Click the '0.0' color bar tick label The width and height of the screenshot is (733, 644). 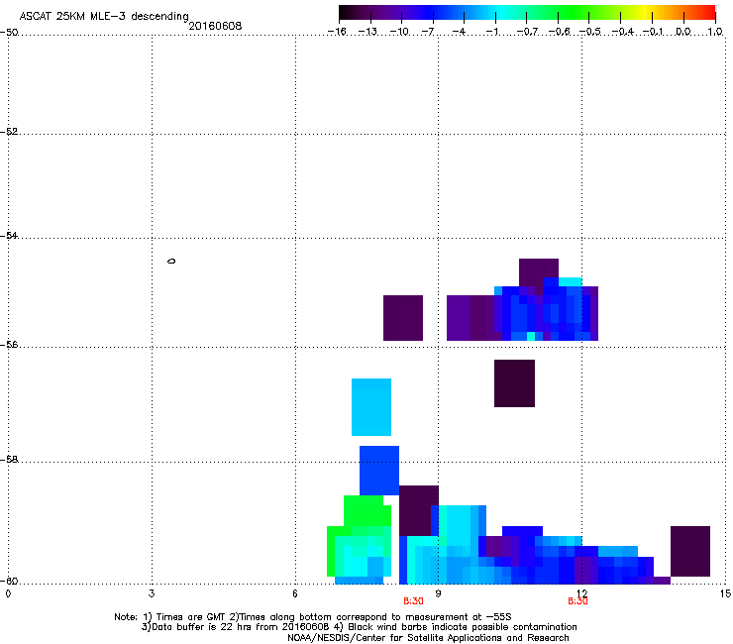point(683,32)
